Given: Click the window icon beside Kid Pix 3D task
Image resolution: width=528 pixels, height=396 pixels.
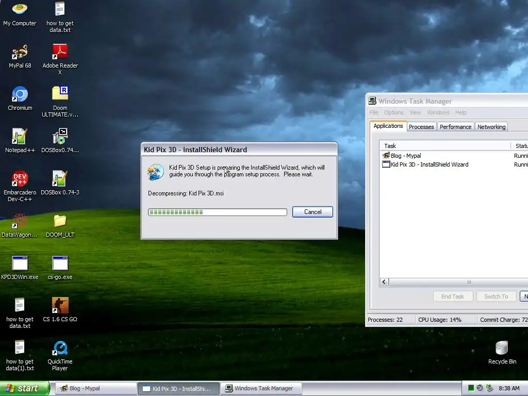Looking at the screenshot, I should click(x=386, y=164).
